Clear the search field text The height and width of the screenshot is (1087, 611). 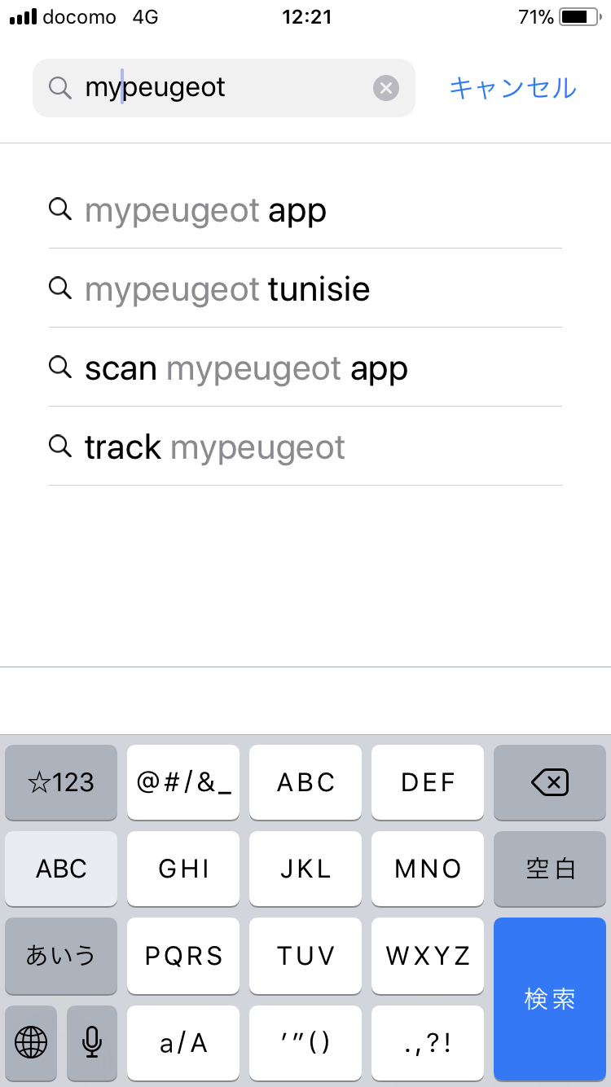coord(386,88)
